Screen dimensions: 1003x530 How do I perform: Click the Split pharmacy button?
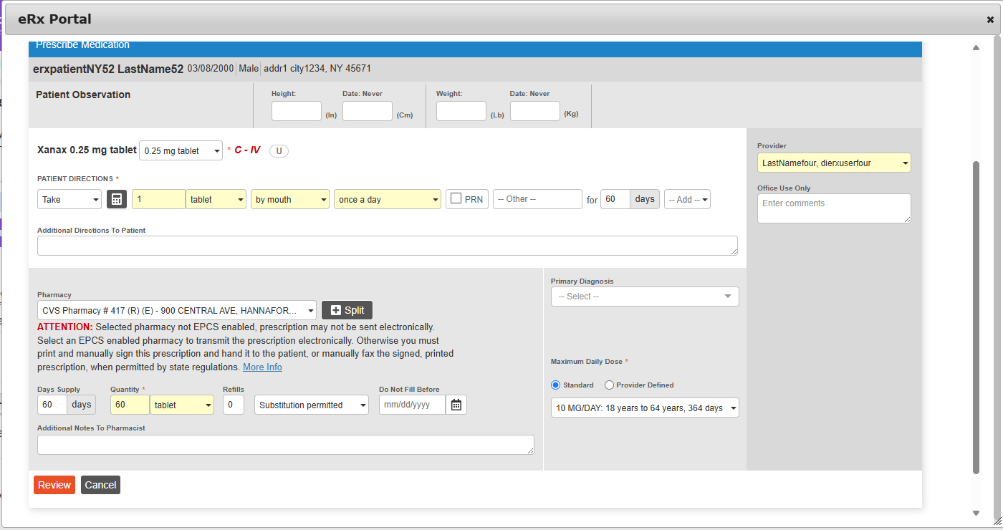coord(347,310)
